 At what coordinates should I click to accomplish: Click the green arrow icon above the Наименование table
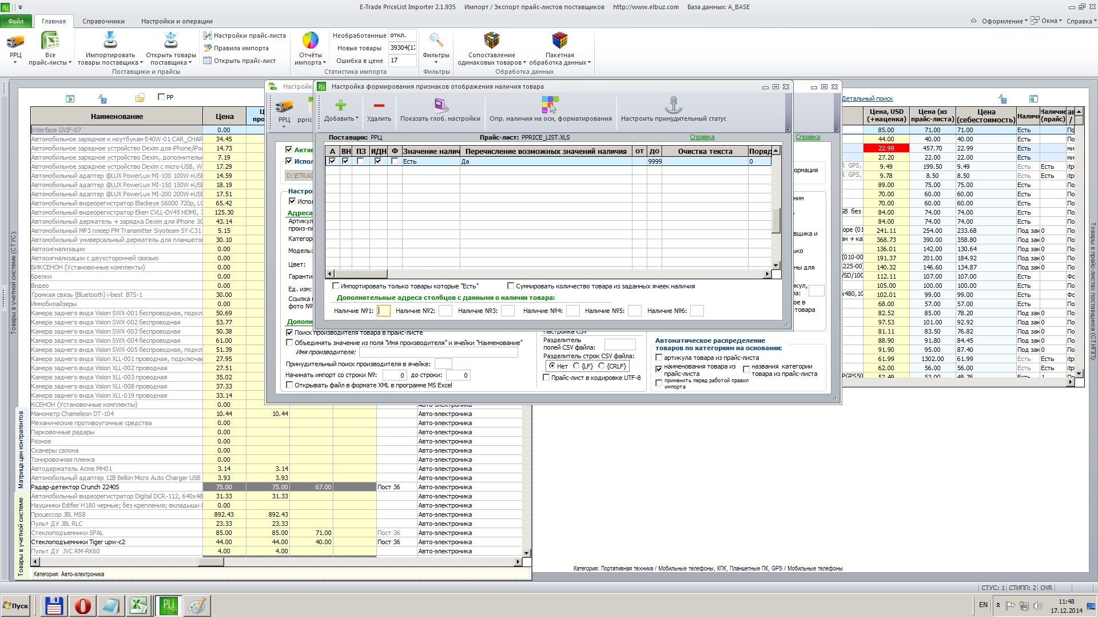click(70, 98)
